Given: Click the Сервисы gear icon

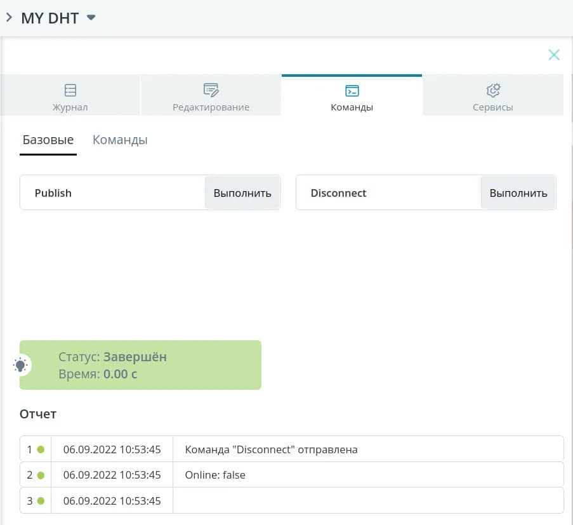Looking at the screenshot, I should (x=493, y=90).
